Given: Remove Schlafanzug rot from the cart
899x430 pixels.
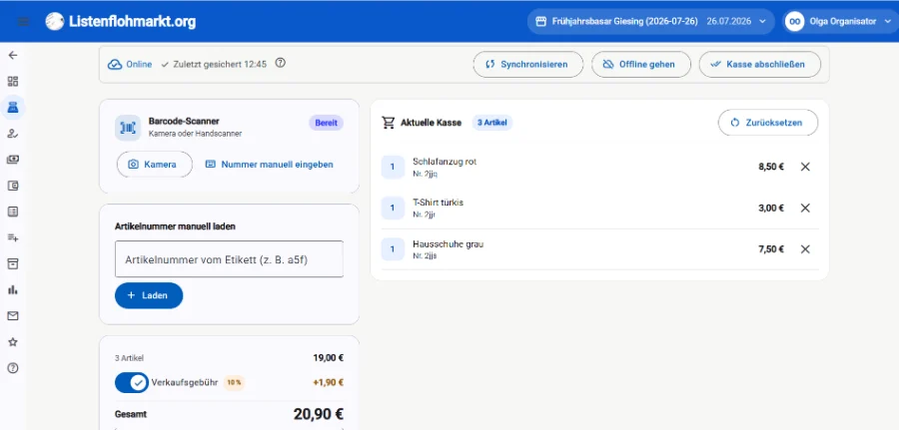Looking at the screenshot, I should [x=805, y=167].
